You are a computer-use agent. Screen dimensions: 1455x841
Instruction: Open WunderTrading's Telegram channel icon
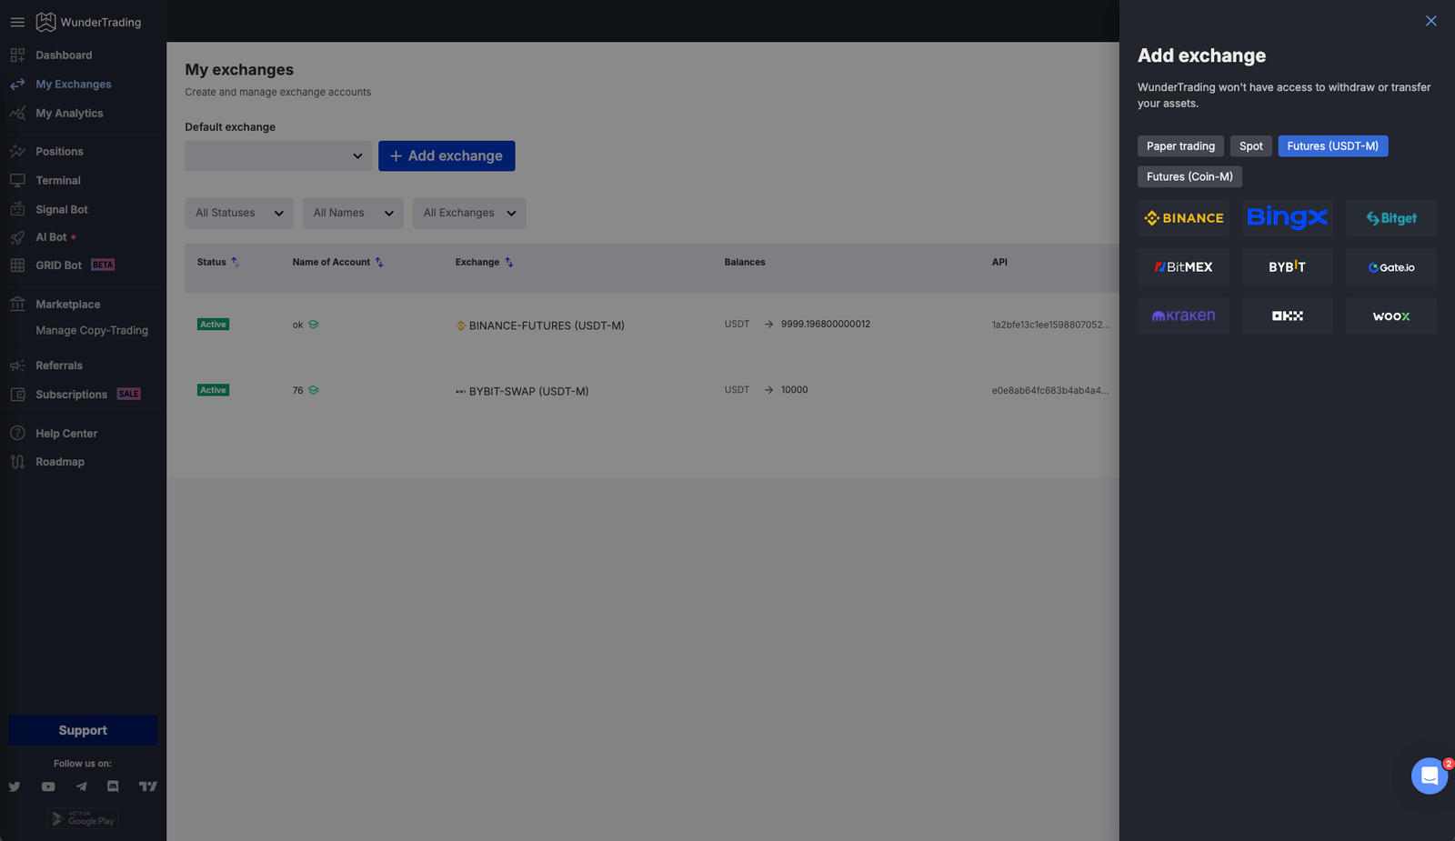point(82,786)
